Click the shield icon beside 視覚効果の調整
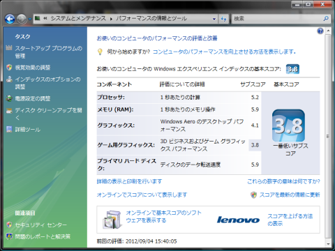 (9, 68)
